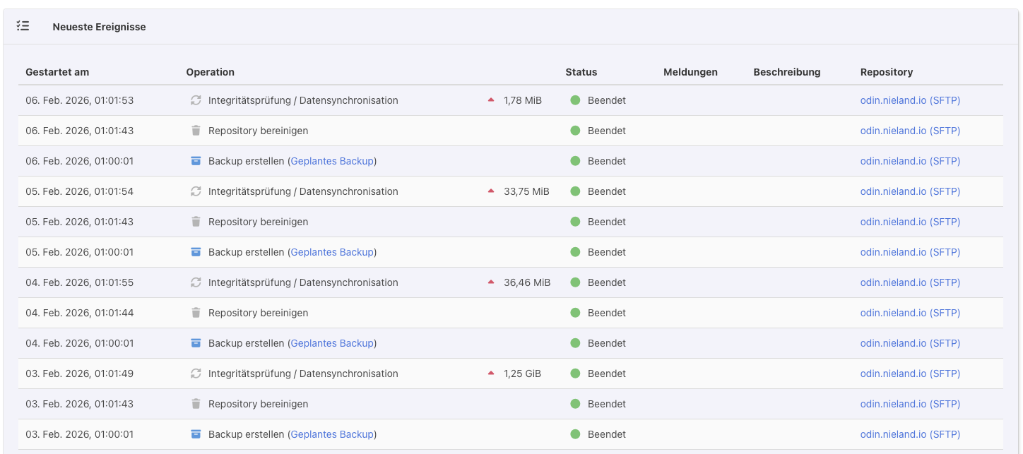Open Geplantes Backup link from 05. Feb
This screenshot has height=454, width=1023.
pyautogui.click(x=332, y=252)
